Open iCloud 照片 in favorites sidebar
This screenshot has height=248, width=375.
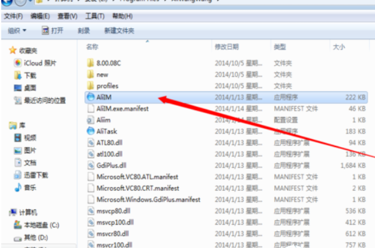tap(35, 63)
